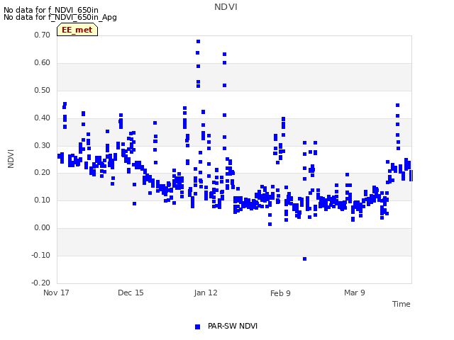Image resolution: width=454 pixels, height=340 pixels.
Task: Click the blue PAR-SW NDVI legend marker
Action: 197,327
